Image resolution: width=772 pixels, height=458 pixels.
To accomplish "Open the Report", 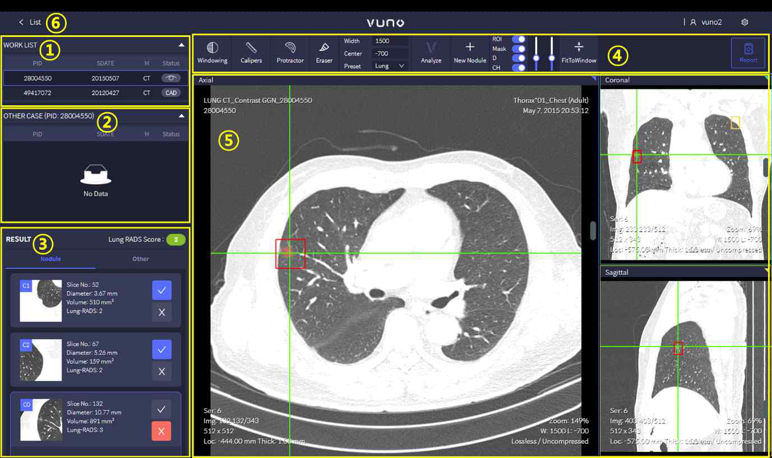I will (748, 53).
